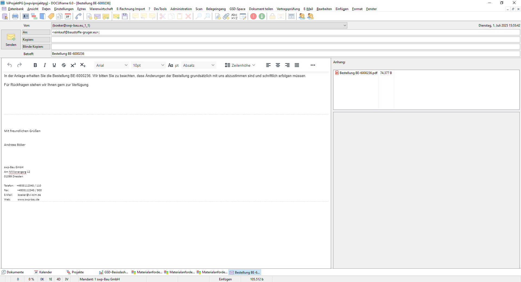Click the colored boxes structure icon

34,17
